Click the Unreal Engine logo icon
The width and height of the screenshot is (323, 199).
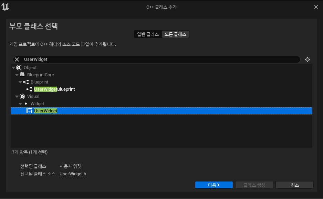point(5,7)
